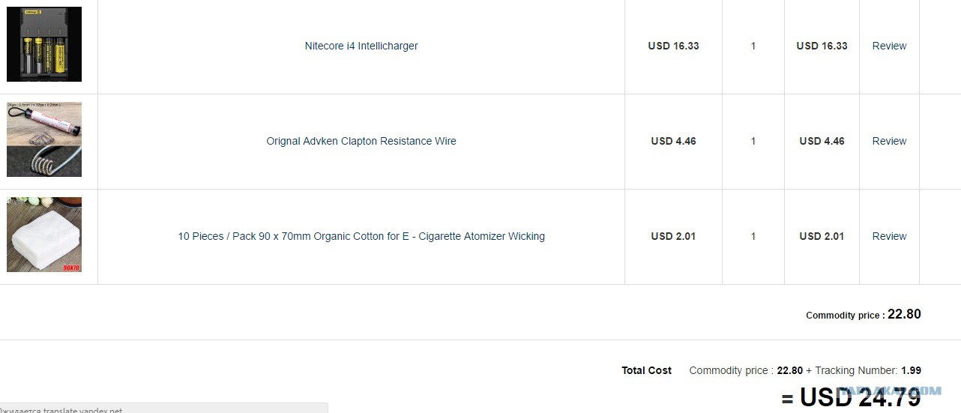
Task: Open Orignal Advken Clapton Resistance Wire link
Action: pos(361,141)
